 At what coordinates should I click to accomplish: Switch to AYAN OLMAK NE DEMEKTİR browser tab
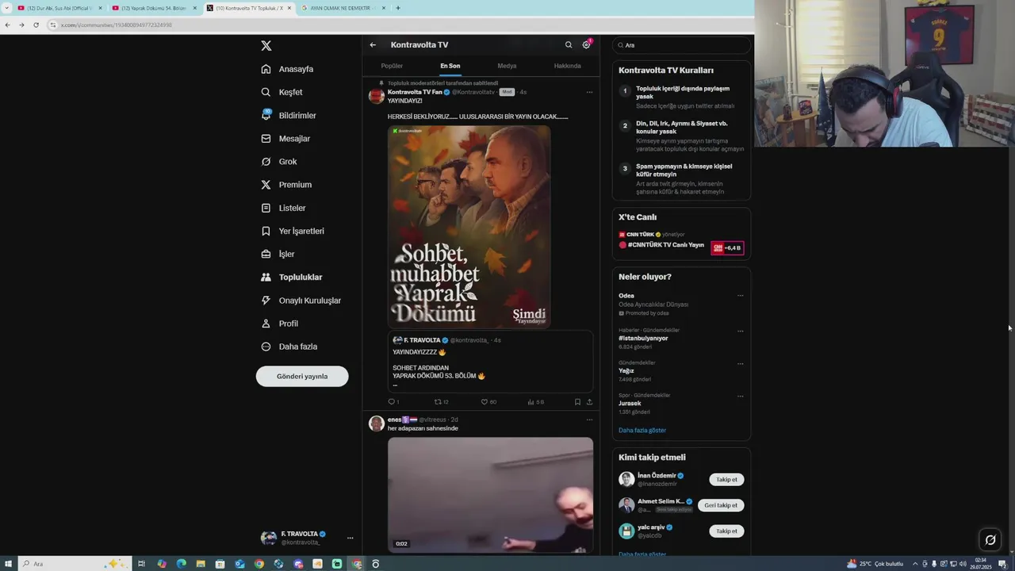(342, 8)
